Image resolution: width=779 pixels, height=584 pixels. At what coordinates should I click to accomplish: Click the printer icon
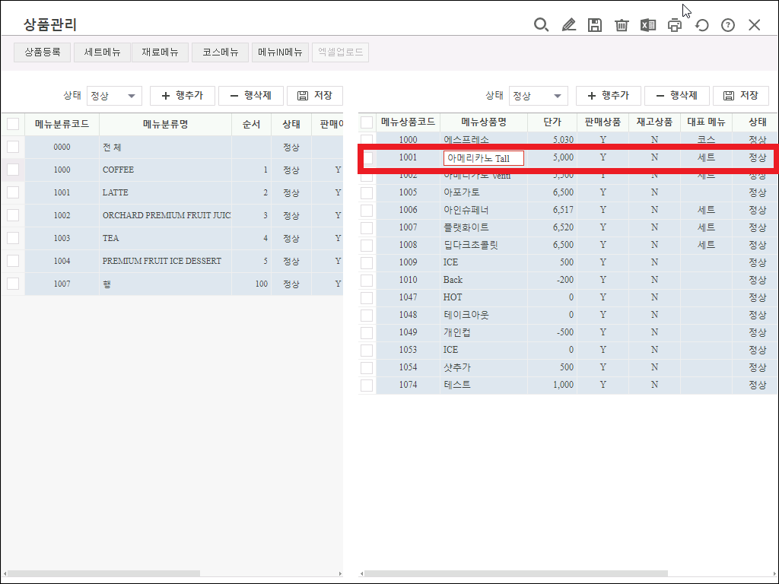click(x=675, y=25)
